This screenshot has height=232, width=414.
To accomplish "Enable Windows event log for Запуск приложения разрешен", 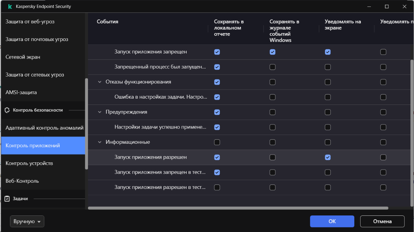I will (x=273, y=157).
